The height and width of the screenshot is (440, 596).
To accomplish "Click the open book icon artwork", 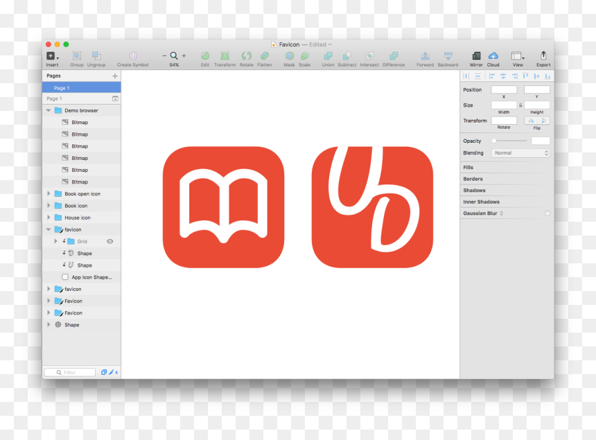I will pos(223,207).
